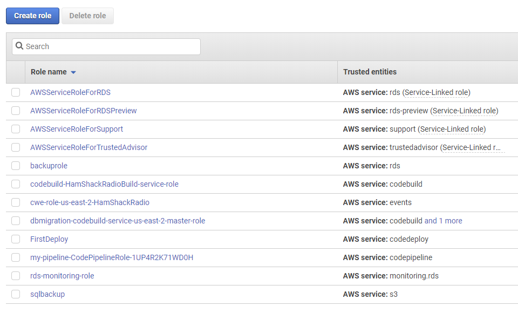The height and width of the screenshot is (313, 518).
Task: Open the backuprole role link
Action: pos(49,166)
